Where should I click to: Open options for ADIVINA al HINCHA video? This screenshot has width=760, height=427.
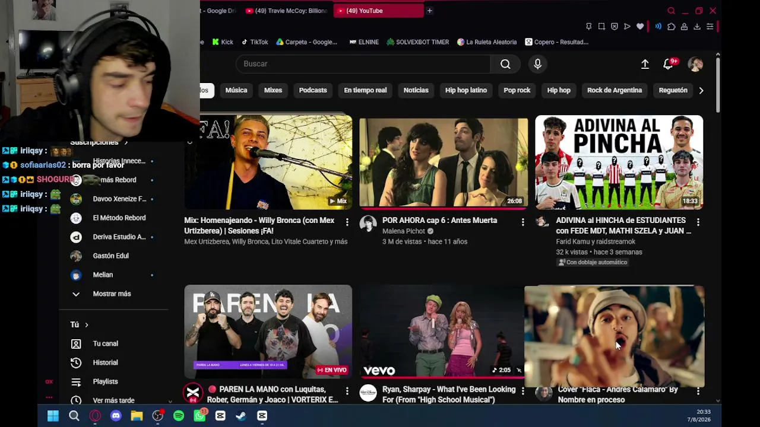point(698,222)
